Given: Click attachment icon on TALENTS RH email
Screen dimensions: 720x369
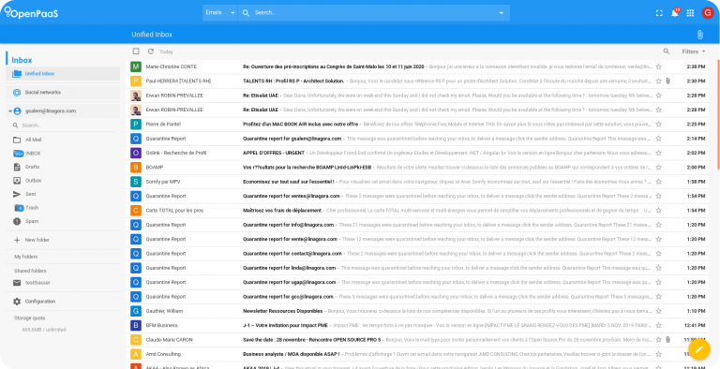Looking at the screenshot, I should [x=668, y=81].
